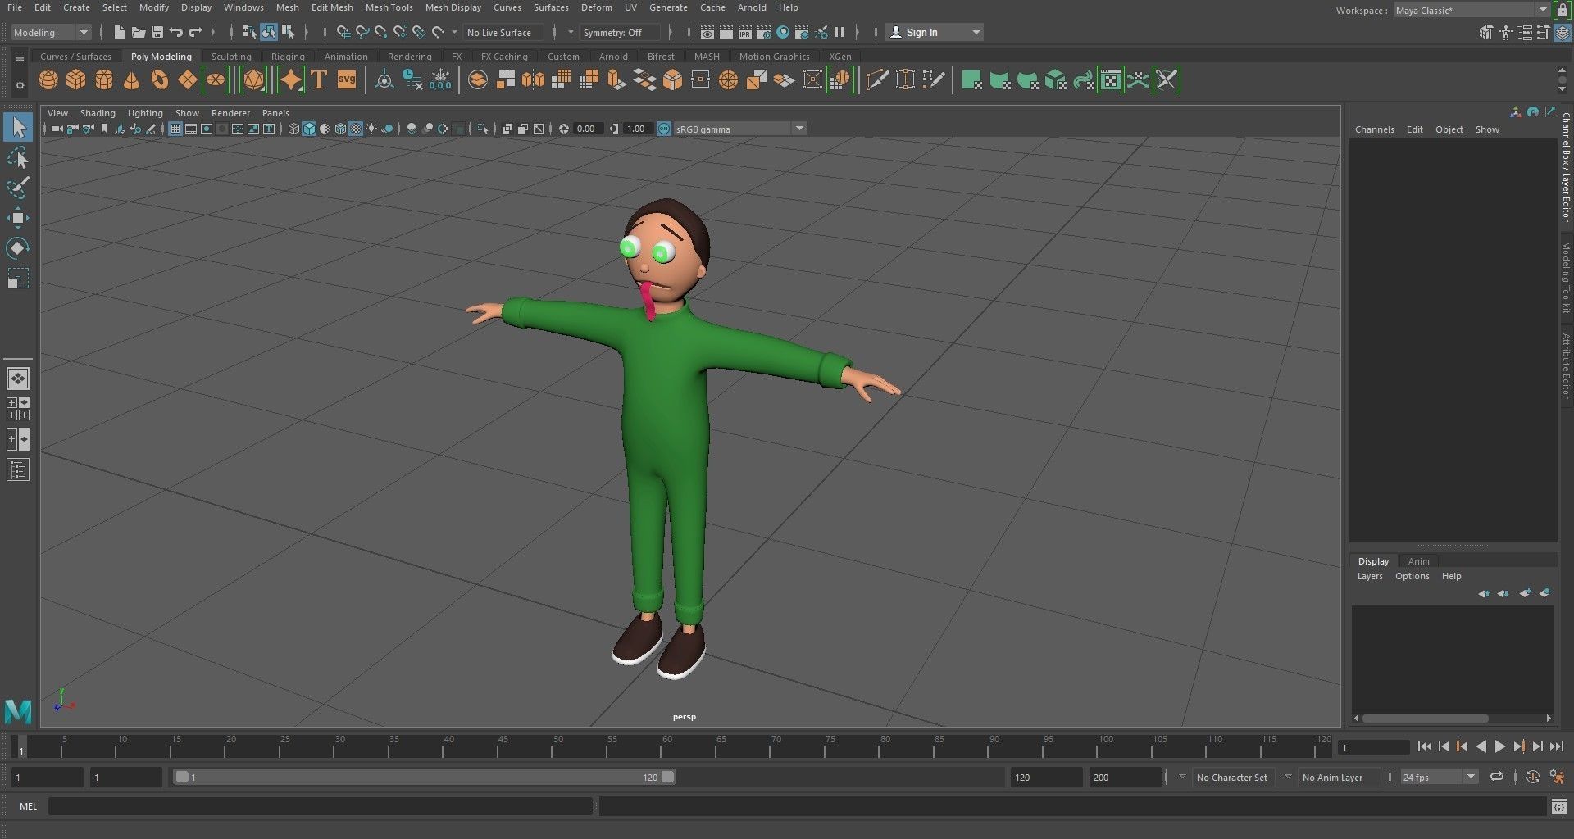Toggle snap to points in status line
1574x839 pixels.
pos(381,32)
